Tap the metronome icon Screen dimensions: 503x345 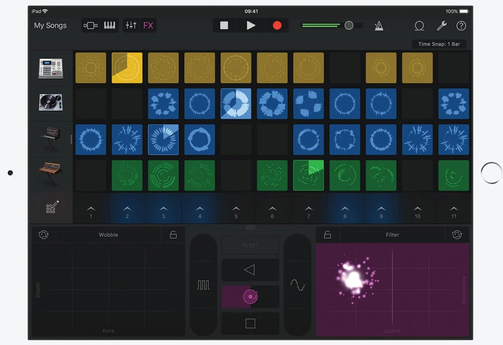coord(379,26)
